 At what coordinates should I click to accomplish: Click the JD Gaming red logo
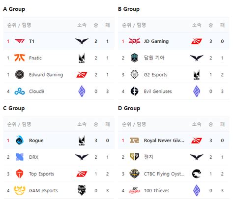point(134,41)
